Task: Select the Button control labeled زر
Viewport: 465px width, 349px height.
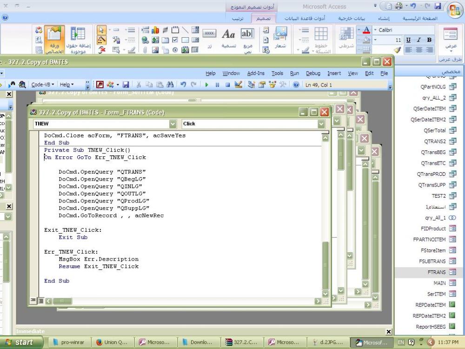Action: coord(209,39)
